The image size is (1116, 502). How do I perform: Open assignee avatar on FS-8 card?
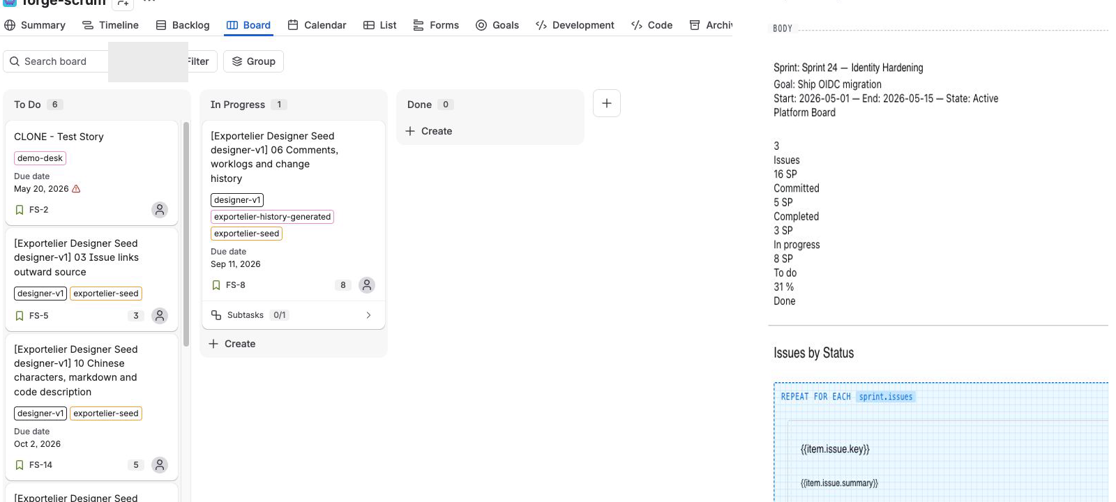[367, 285]
